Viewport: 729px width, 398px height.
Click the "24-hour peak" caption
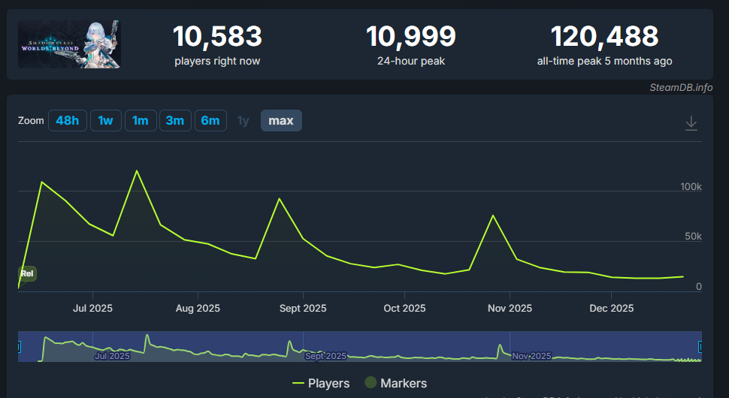point(411,61)
